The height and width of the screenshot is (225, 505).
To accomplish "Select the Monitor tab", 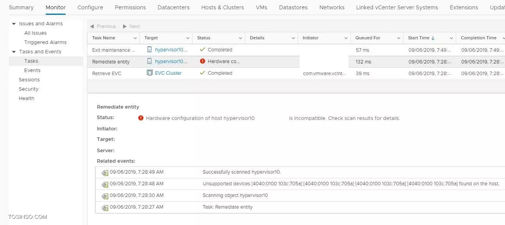I will [55, 7].
